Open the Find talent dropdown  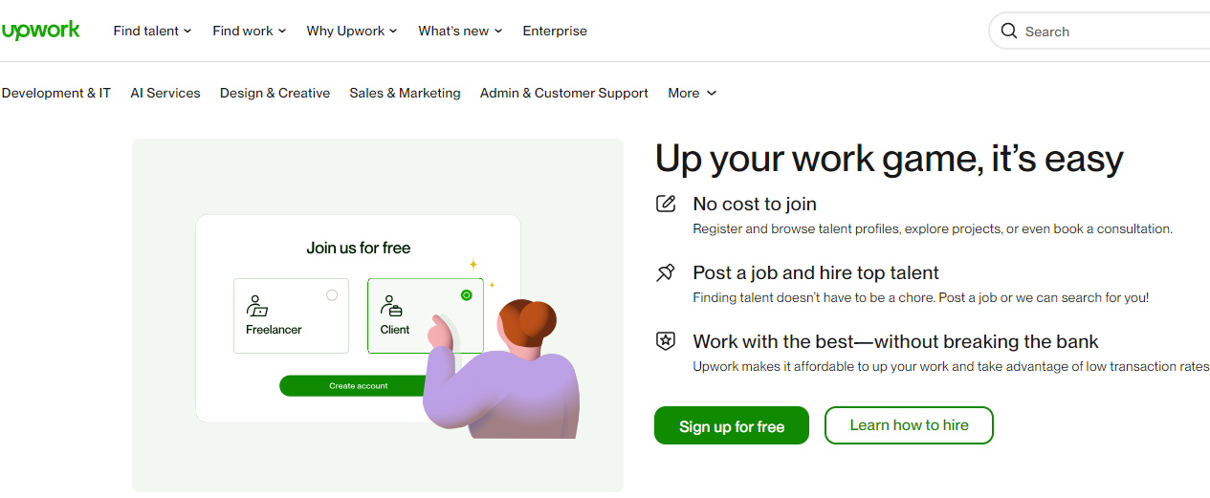click(x=152, y=31)
